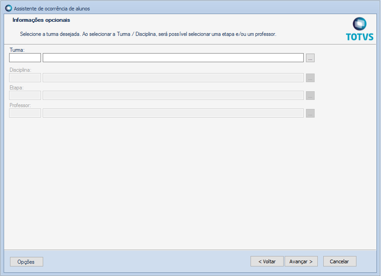Open the Disciplina lookup ellipsis button
381x276 pixels.
click(x=310, y=78)
